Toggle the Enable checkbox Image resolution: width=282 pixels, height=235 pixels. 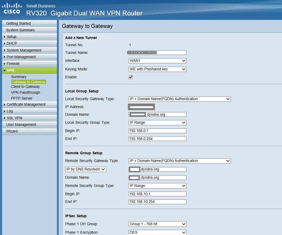click(131, 77)
